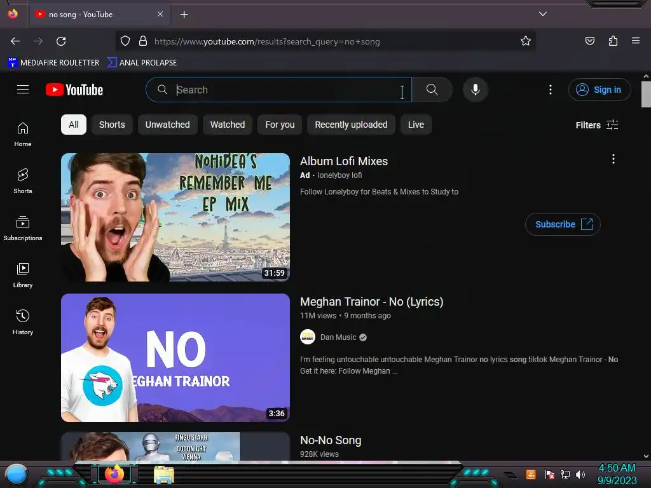The image size is (651, 488).
Task: Click the YouTube logo
Action: tap(74, 90)
